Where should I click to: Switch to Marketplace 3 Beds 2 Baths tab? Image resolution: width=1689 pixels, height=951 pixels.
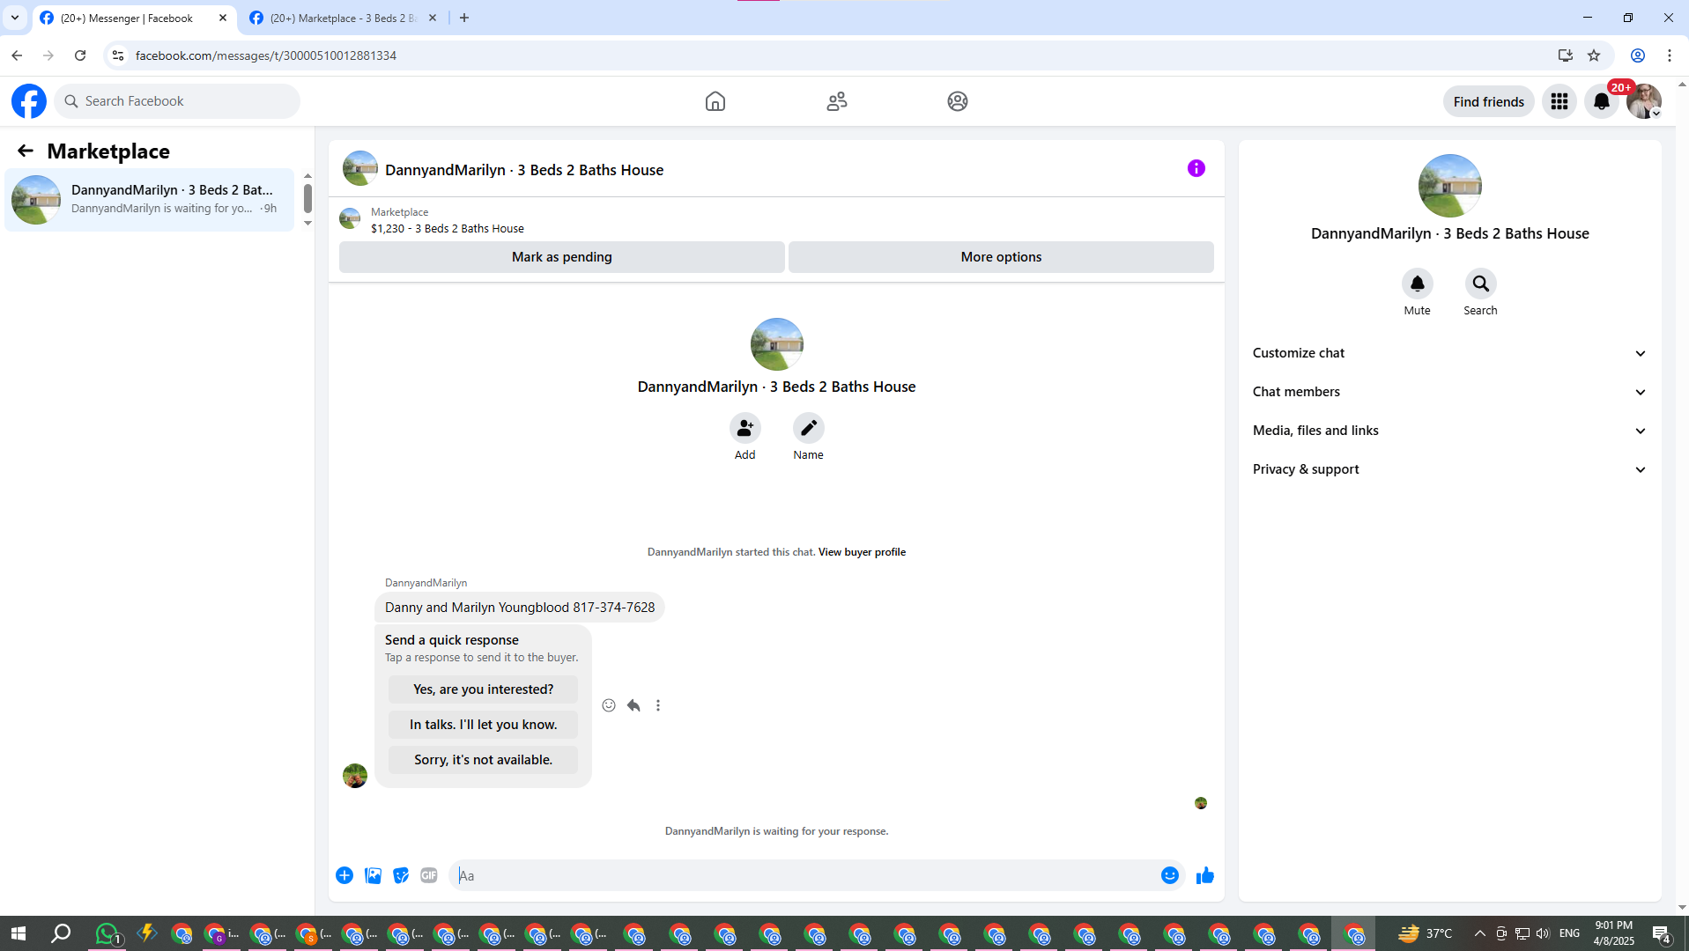[x=343, y=18]
